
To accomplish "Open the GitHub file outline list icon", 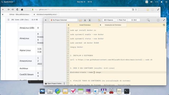I will pos(8,20).
